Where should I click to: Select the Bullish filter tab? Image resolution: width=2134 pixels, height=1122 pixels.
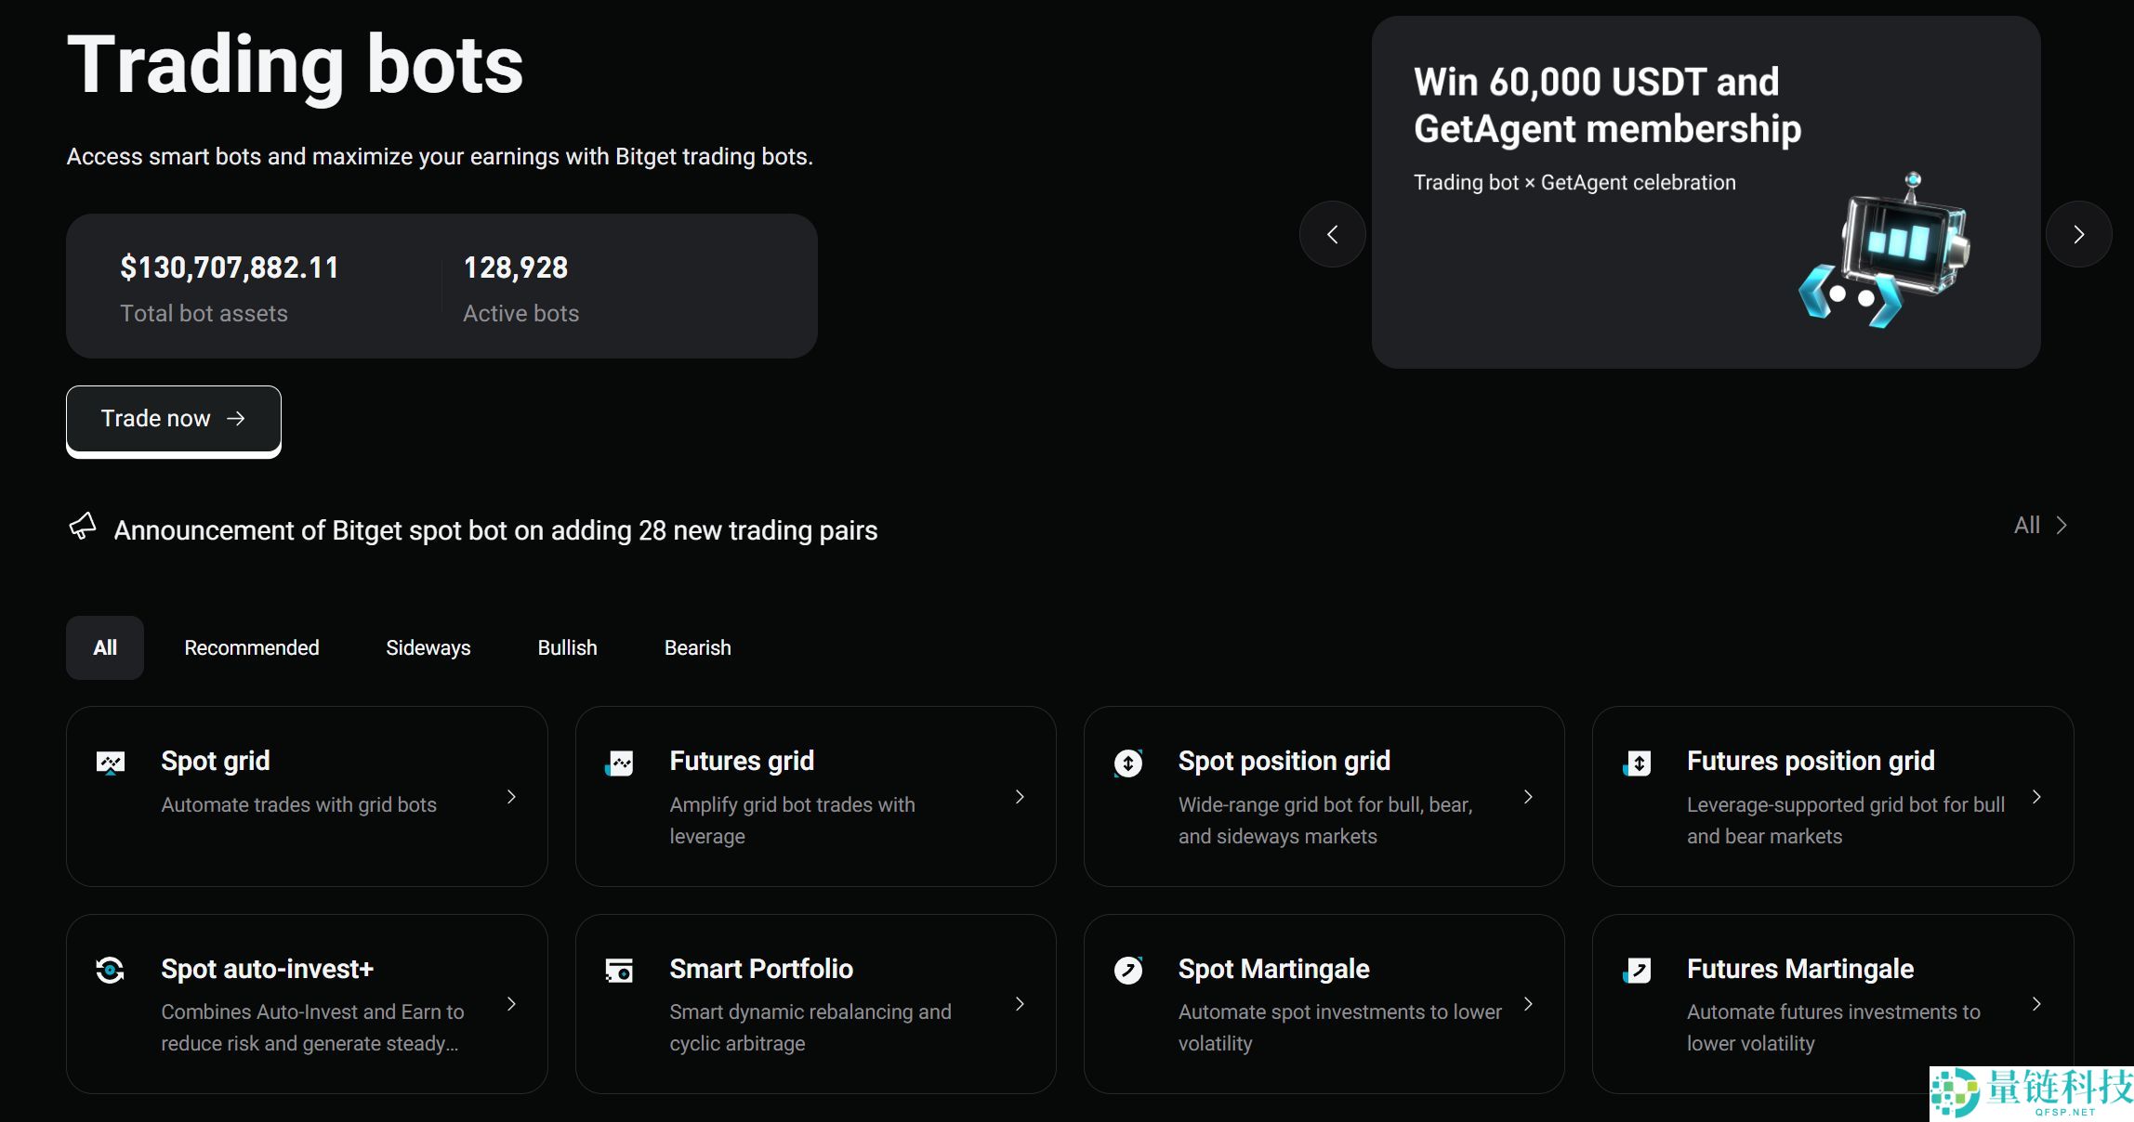coord(567,647)
